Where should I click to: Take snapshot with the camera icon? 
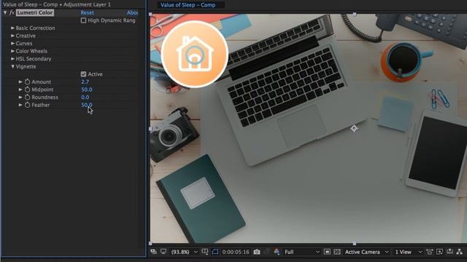click(257, 252)
